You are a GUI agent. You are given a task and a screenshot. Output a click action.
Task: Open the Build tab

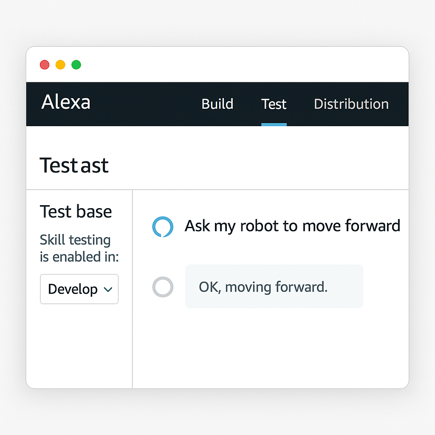[217, 104]
